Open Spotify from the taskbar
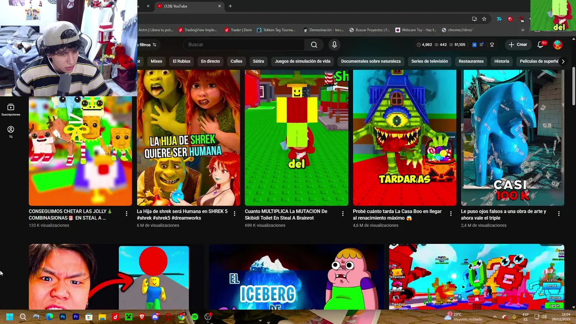Screen dimensions: 576x324 coord(194,317)
